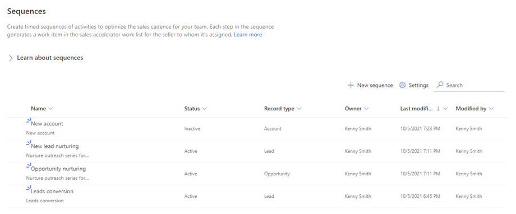The image size is (516, 214).
Task: Click Active status in Leads conversion row
Action: [191, 197]
